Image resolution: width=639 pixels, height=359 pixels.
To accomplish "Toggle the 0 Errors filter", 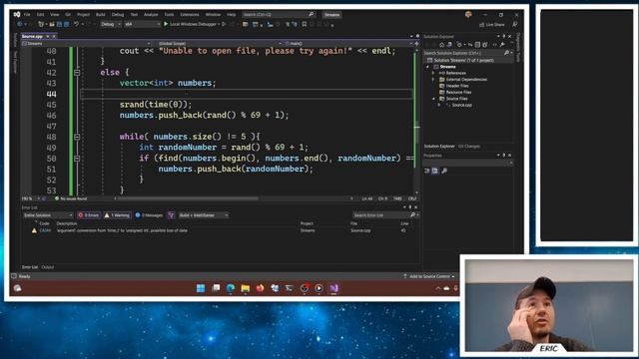I will click(x=89, y=215).
